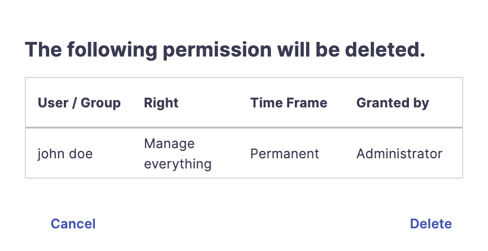
Task: Select the Permanent time frame cell
Action: click(x=285, y=154)
